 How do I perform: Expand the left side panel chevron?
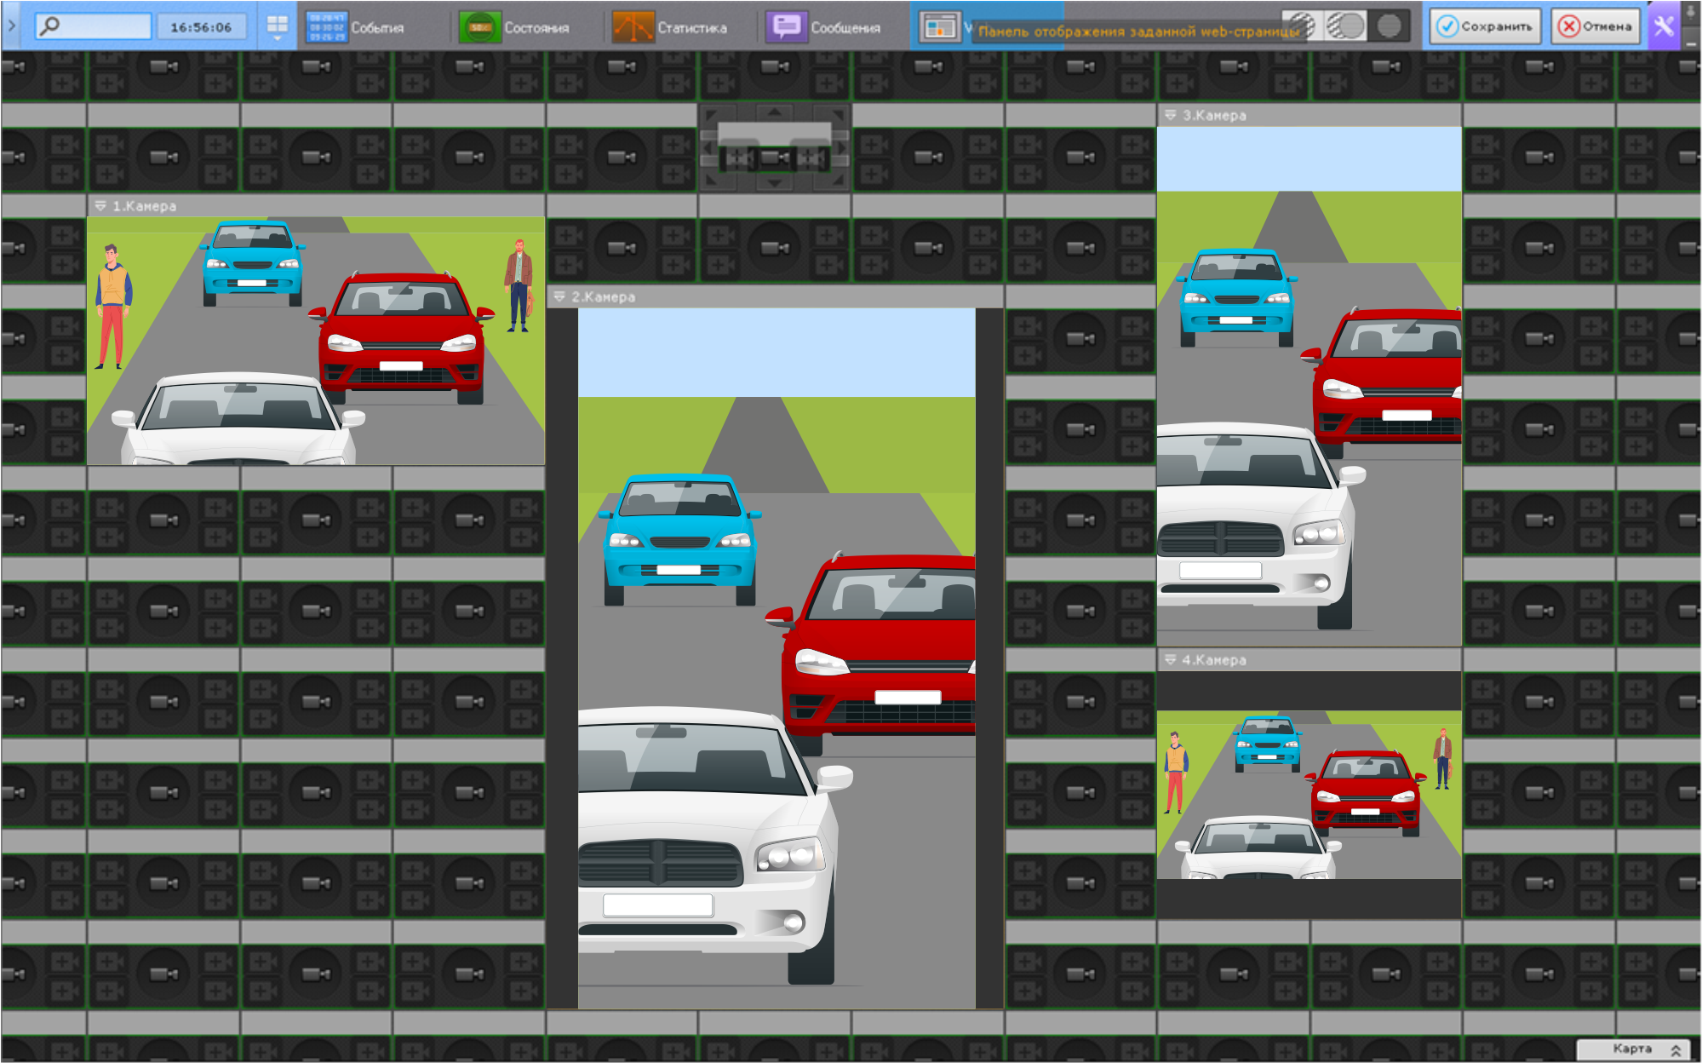click(12, 26)
